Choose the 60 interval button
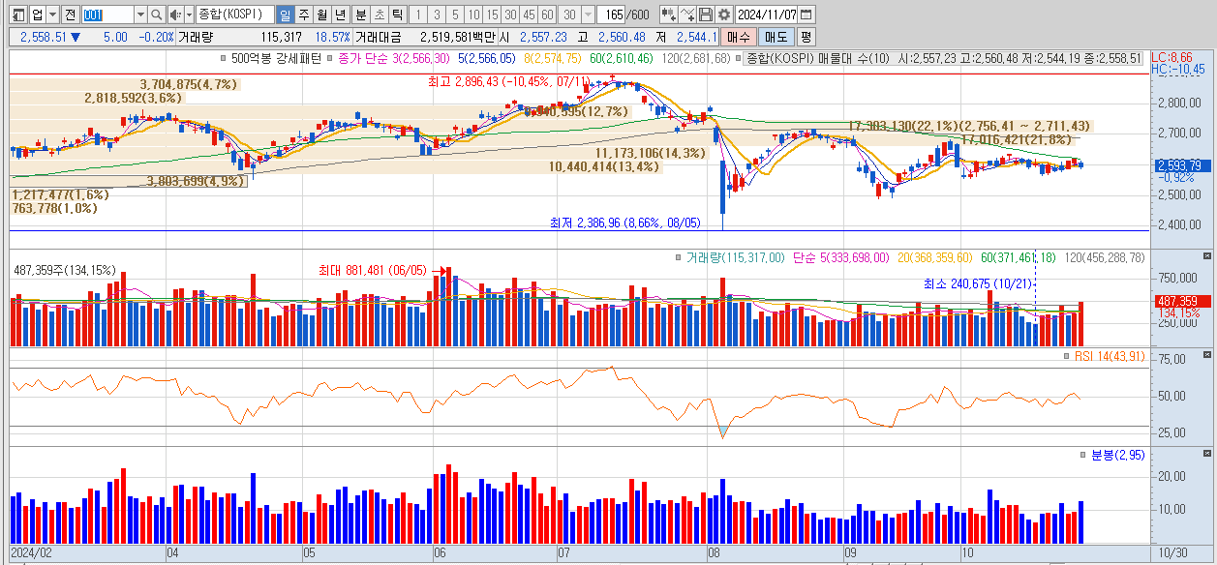 pyautogui.click(x=547, y=15)
